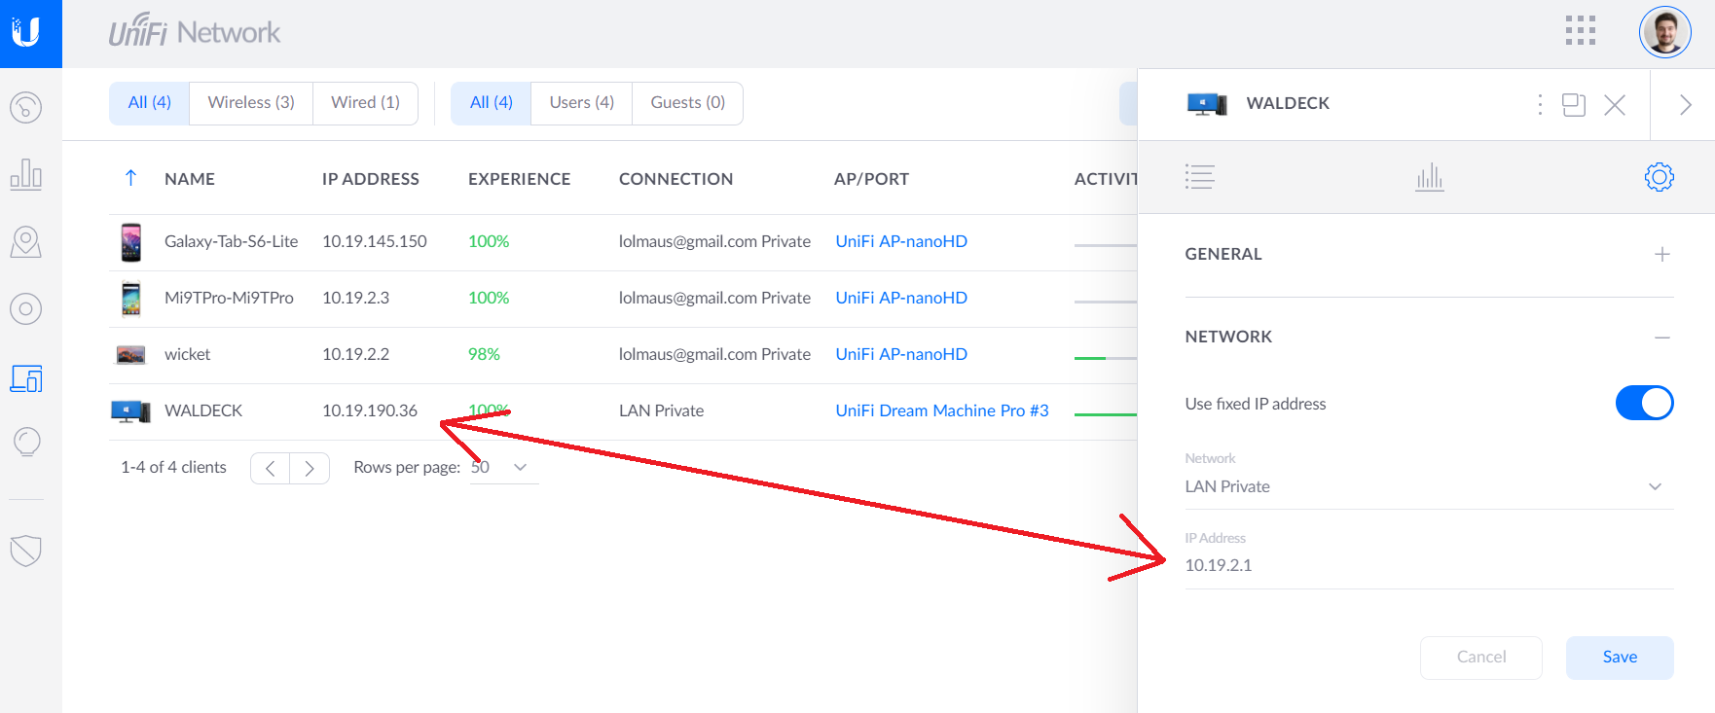Collapse the NETWORK section
This screenshot has height=713, width=1715.
[x=1661, y=337]
